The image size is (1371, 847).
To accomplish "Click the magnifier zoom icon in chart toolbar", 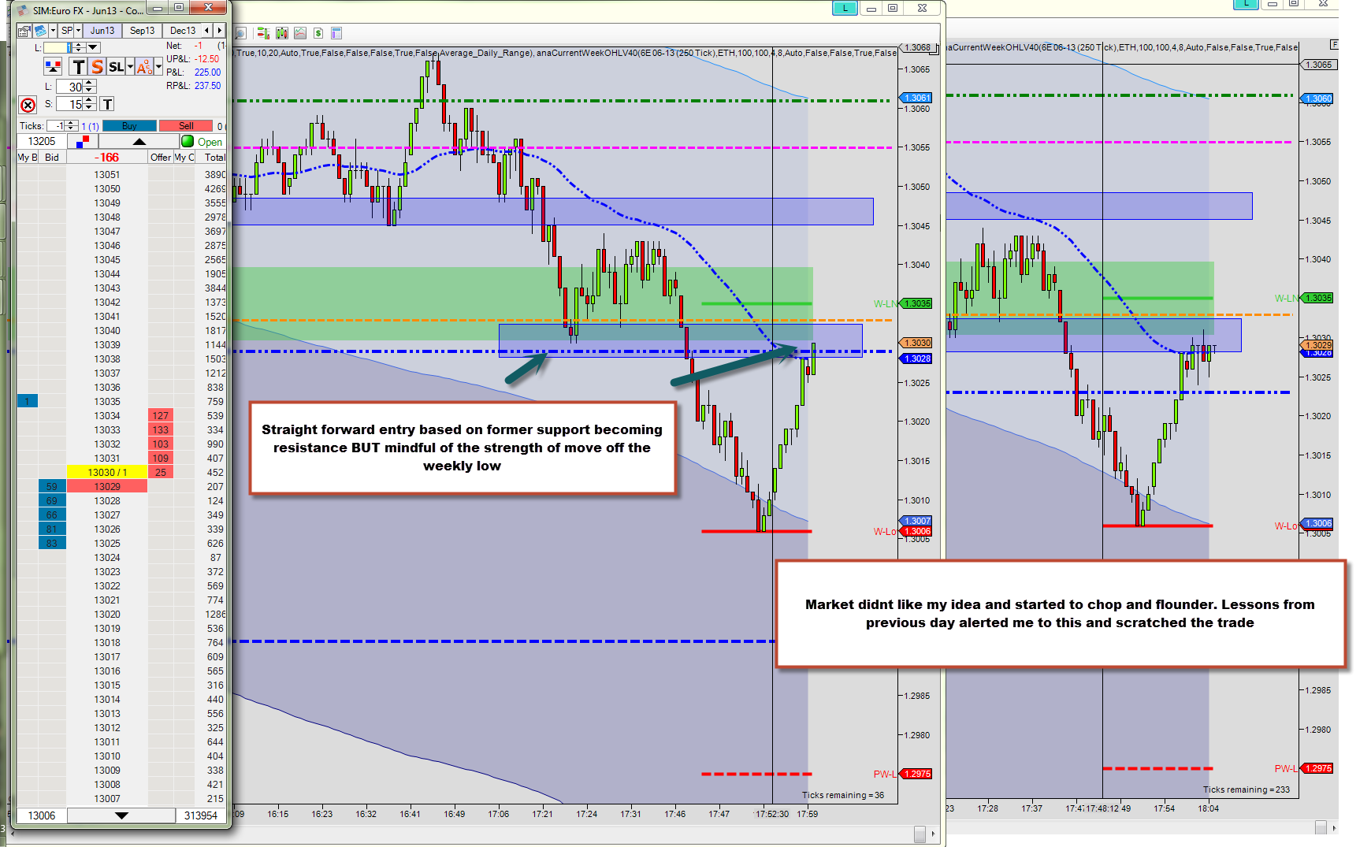I will point(241,33).
